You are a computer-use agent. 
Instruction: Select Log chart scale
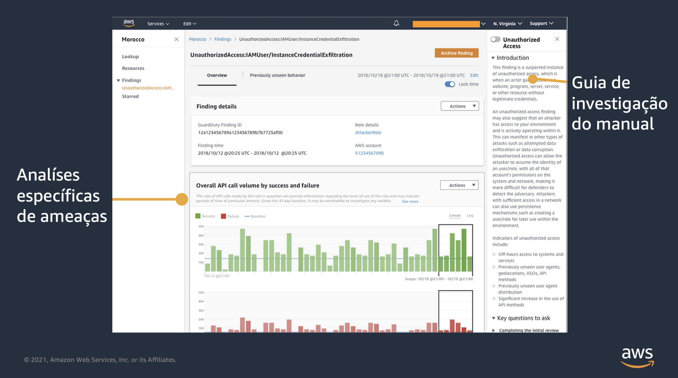point(470,216)
